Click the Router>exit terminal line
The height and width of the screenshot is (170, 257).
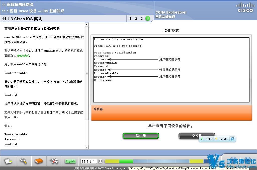click(x=103, y=80)
